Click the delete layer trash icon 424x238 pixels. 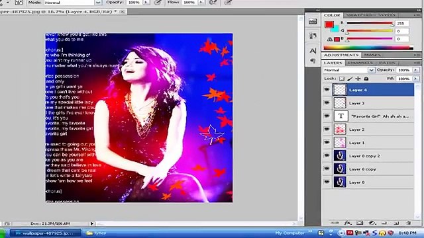(409, 223)
